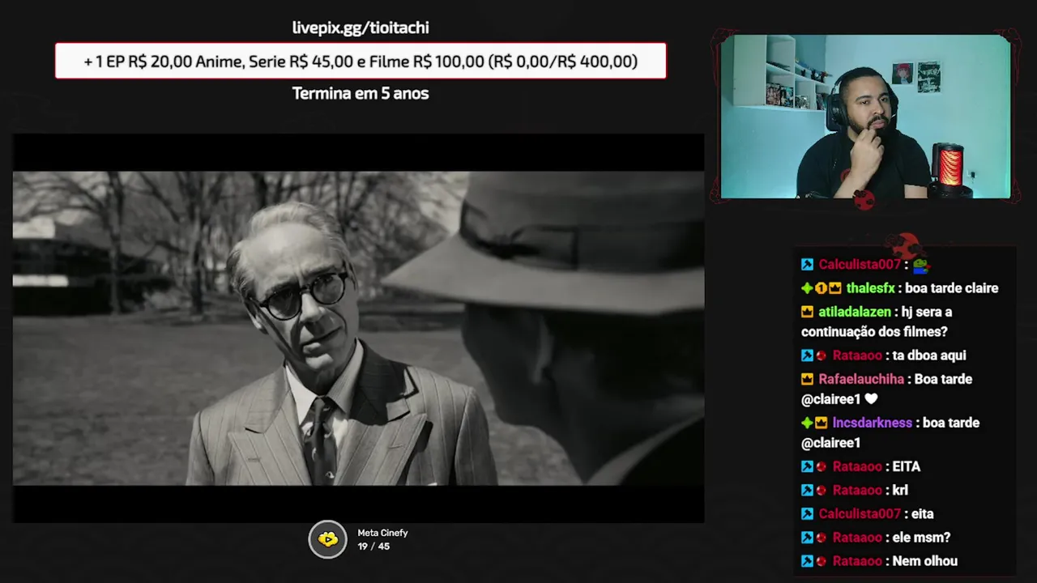Click username thalesfx in chat
This screenshot has width=1037, height=583.
[x=870, y=288]
